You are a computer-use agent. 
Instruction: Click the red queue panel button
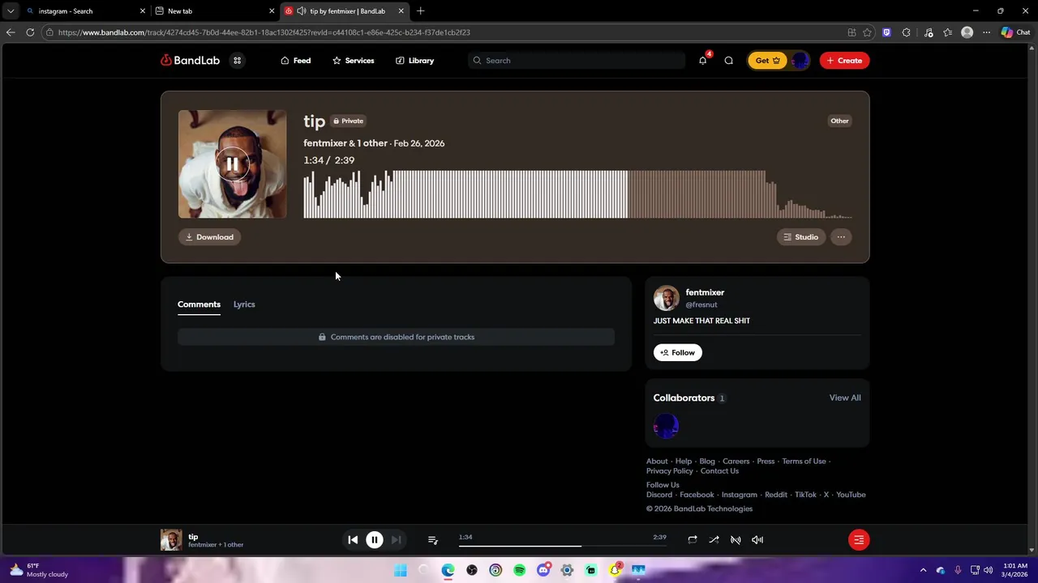click(859, 540)
